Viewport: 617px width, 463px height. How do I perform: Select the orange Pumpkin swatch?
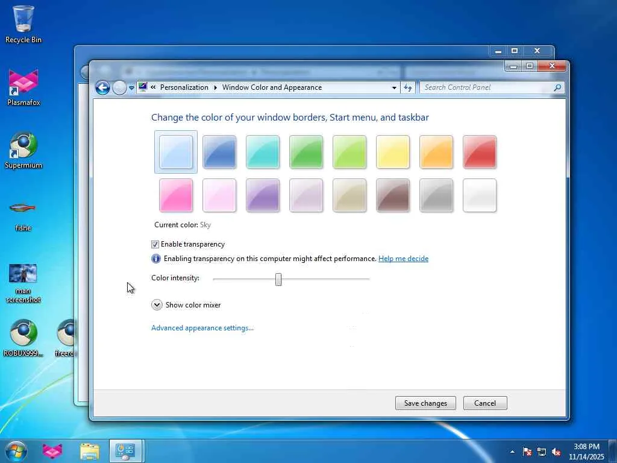(x=436, y=152)
